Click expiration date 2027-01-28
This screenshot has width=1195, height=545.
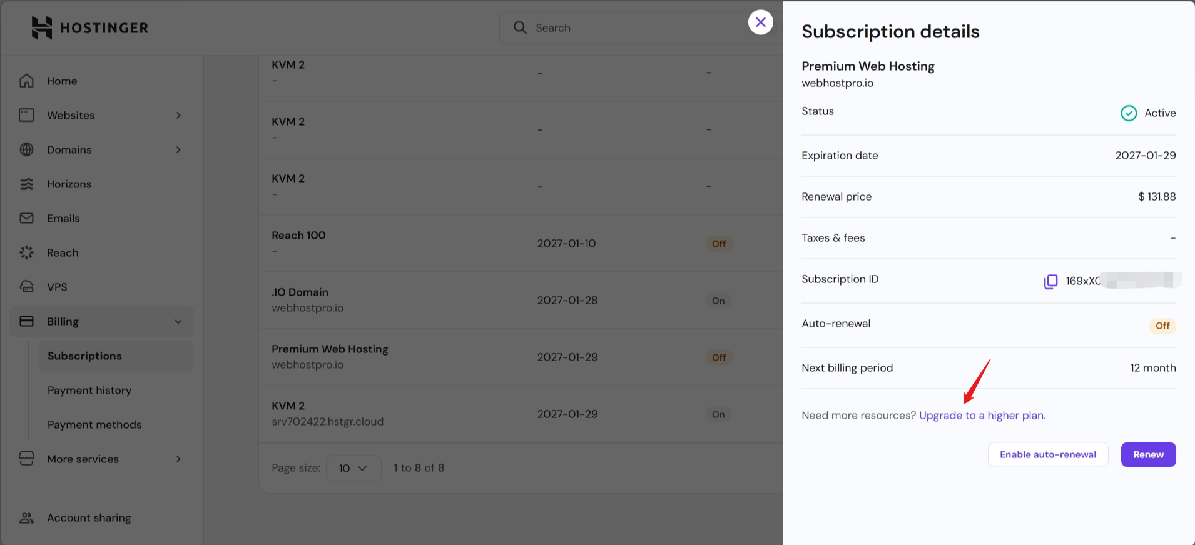[567, 301]
